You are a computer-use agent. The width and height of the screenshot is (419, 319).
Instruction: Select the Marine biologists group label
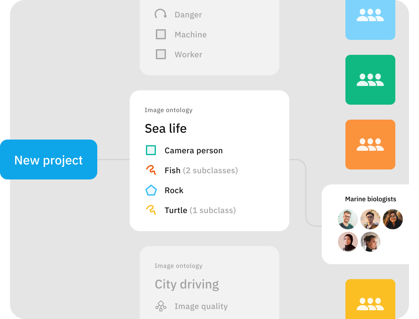coord(370,199)
